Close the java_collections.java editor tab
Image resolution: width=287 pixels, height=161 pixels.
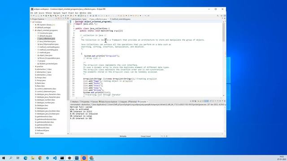(x=108, y=19)
